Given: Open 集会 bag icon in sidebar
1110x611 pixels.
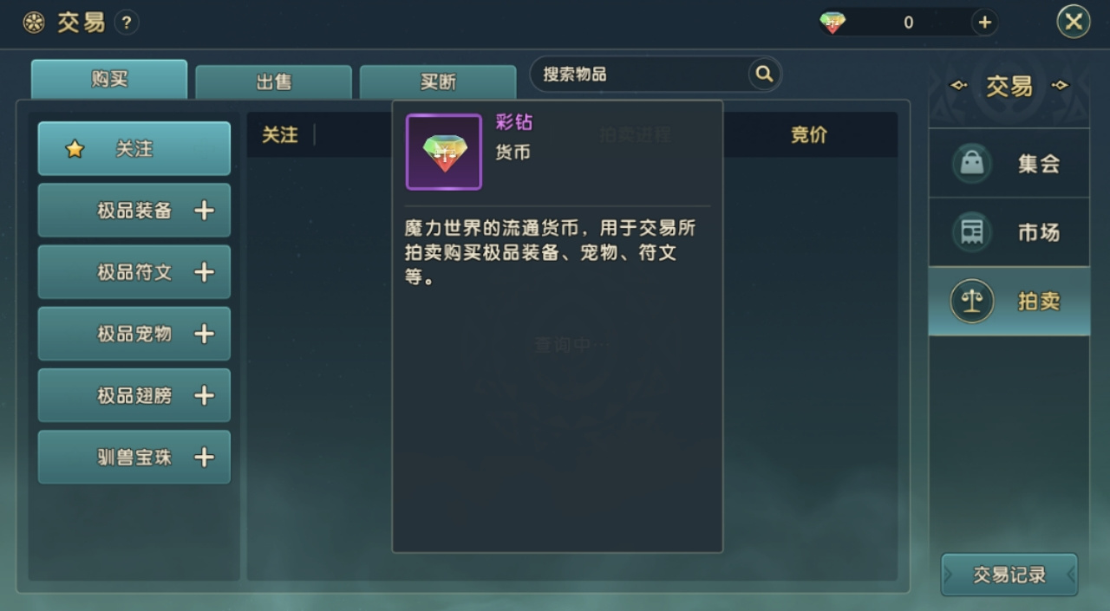Looking at the screenshot, I should (x=972, y=163).
